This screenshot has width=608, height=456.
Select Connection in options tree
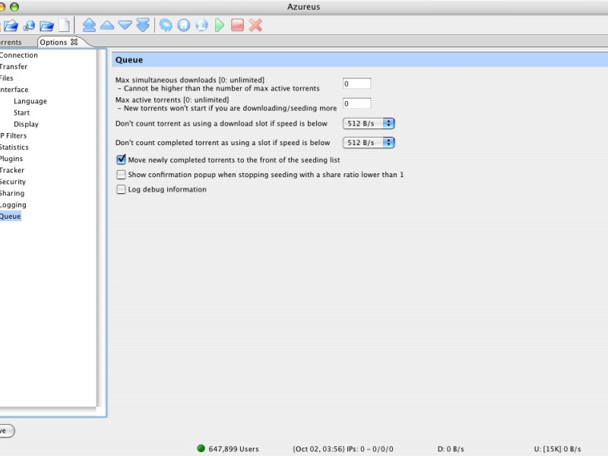18,55
